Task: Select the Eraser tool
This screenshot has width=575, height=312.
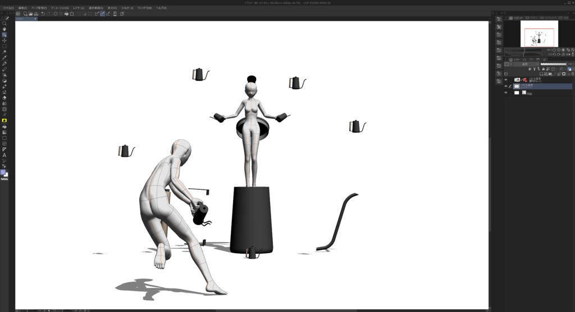Action: click(4, 97)
